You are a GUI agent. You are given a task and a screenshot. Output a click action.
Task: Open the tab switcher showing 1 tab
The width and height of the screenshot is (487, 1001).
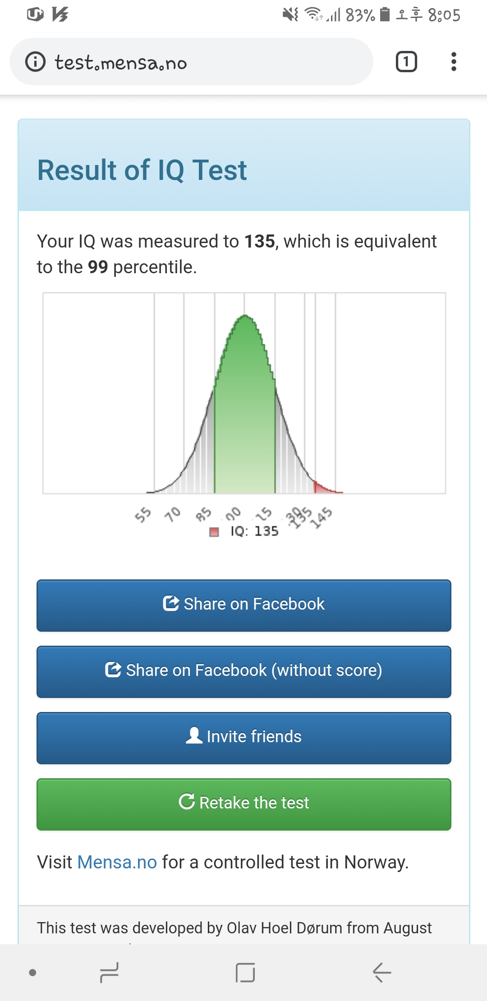click(406, 62)
